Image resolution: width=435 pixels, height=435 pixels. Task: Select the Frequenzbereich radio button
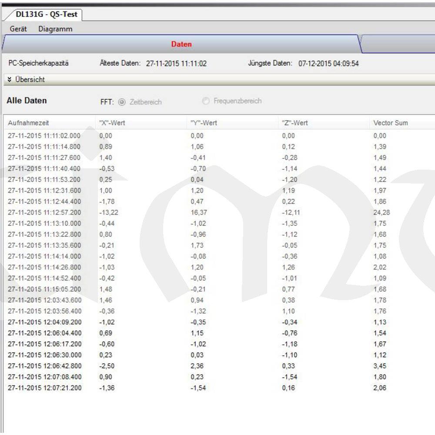tap(206, 101)
